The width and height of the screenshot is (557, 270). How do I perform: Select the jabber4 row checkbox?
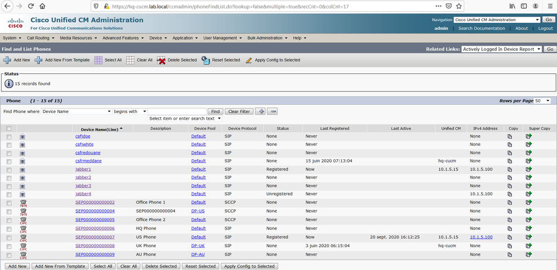tap(9, 194)
